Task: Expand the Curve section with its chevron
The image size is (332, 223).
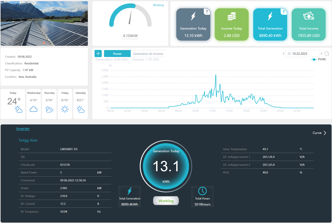Action: pos(324,133)
